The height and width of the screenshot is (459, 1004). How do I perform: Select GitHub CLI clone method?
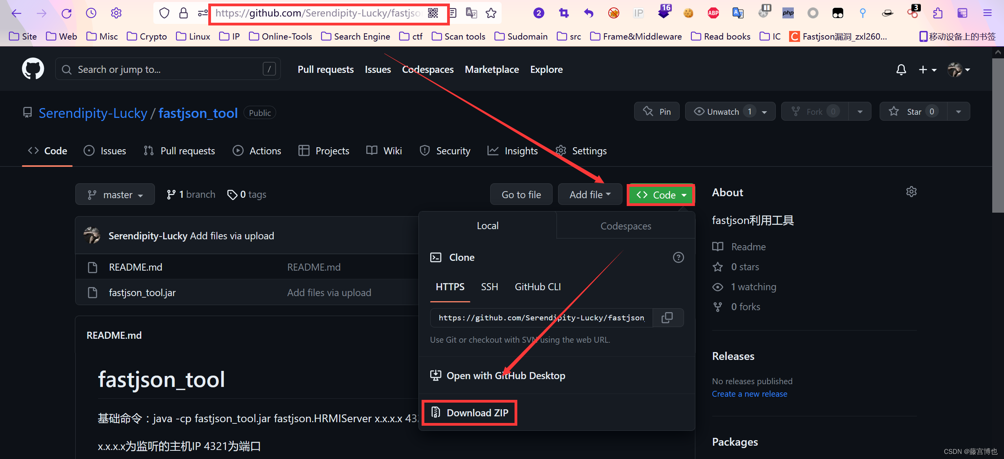[538, 287]
